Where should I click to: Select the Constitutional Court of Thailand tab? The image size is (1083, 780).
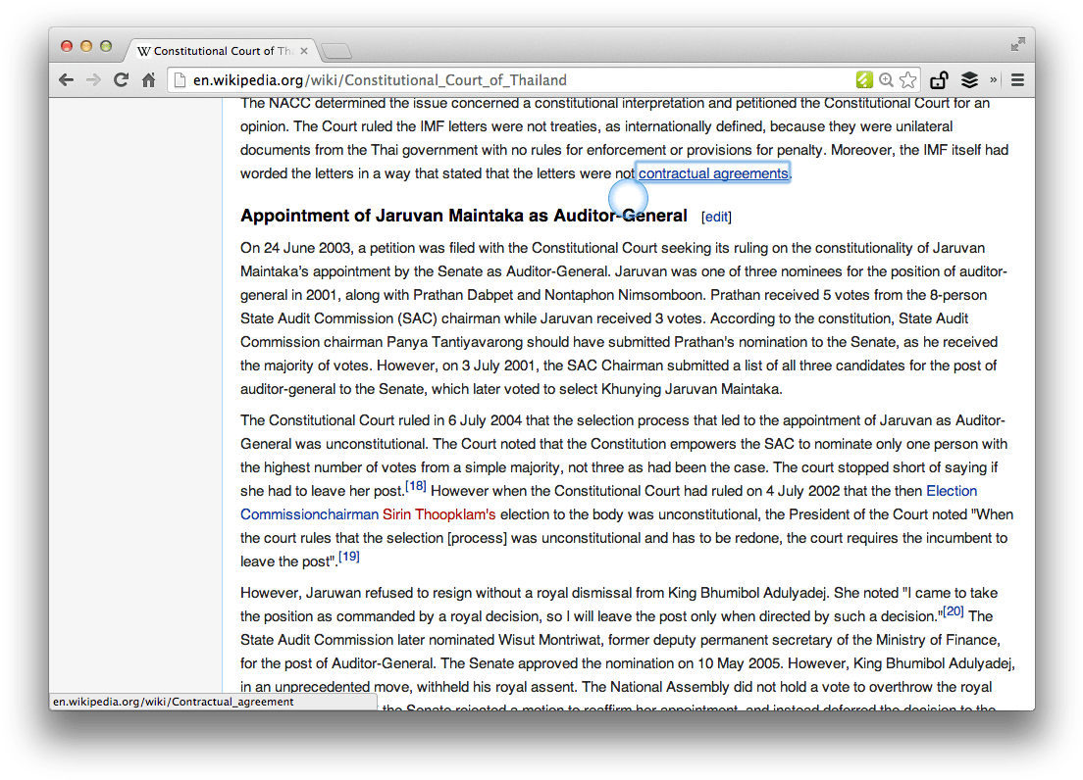pyautogui.click(x=221, y=51)
